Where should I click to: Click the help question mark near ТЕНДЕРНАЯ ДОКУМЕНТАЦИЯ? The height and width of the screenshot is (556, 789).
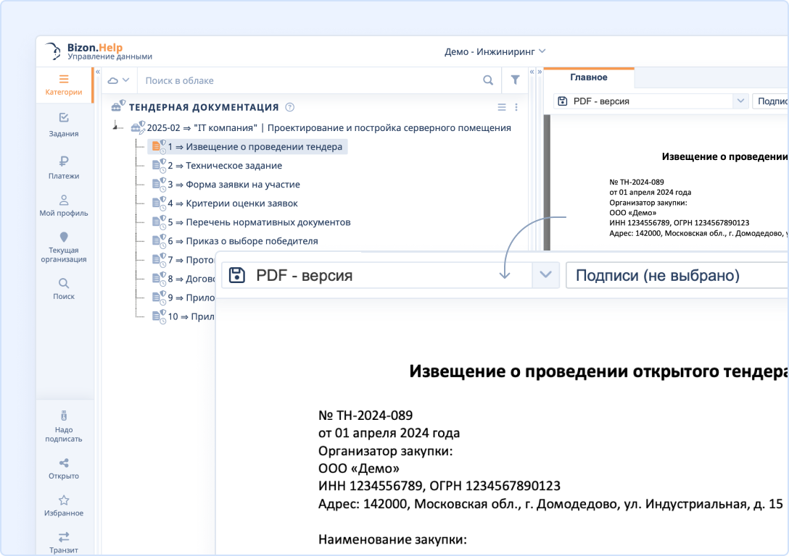289,106
